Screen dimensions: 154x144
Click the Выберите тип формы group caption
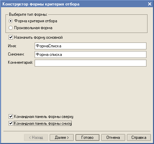coord(28,14)
